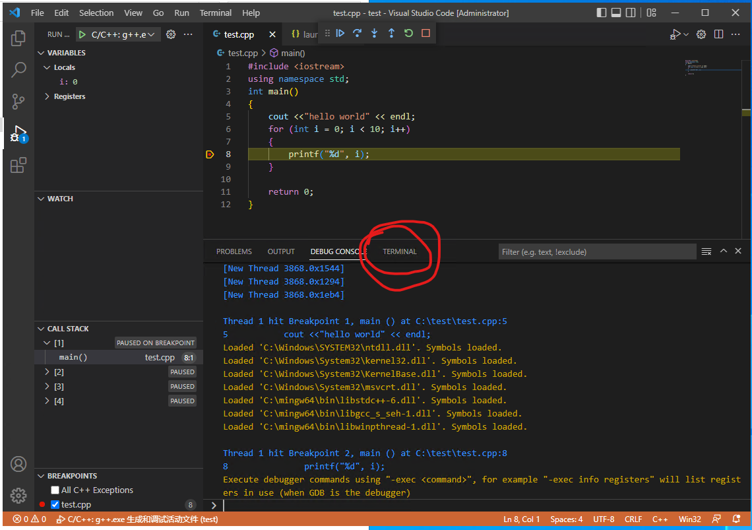
Task: Click Step Into debug button
Action: [x=375, y=33]
